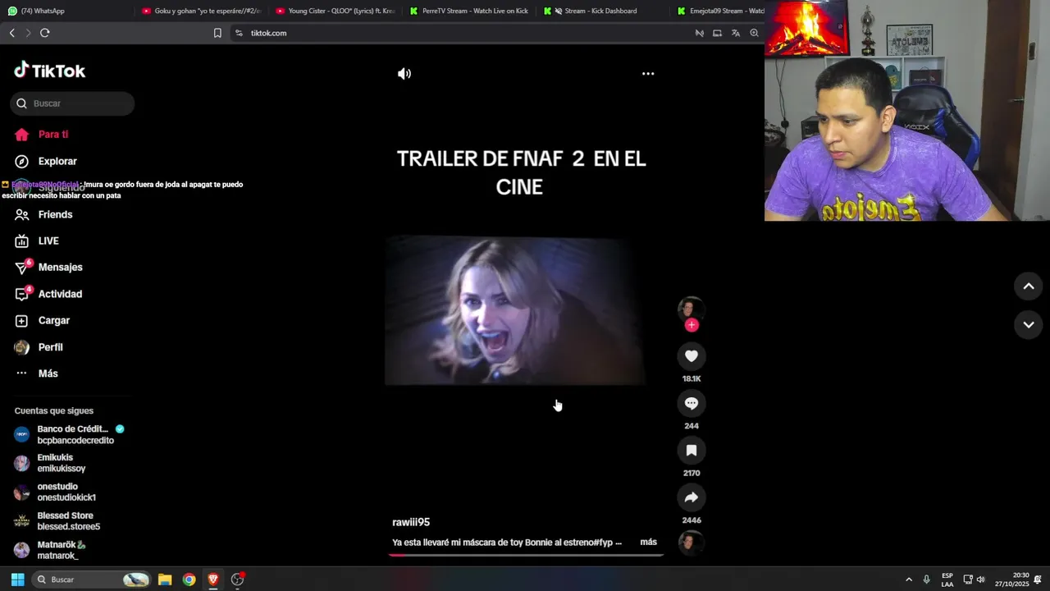Open Banco de Crédito account
The image size is (1050, 591).
click(67, 435)
